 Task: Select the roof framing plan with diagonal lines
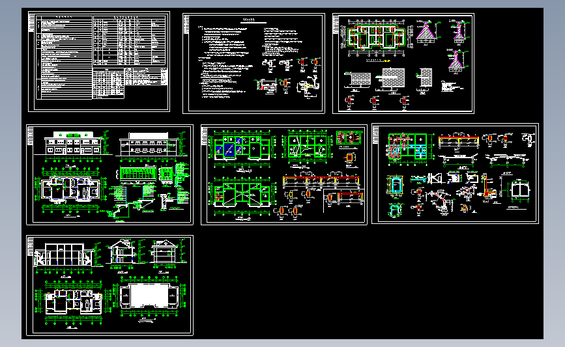pyautogui.click(x=242, y=195)
